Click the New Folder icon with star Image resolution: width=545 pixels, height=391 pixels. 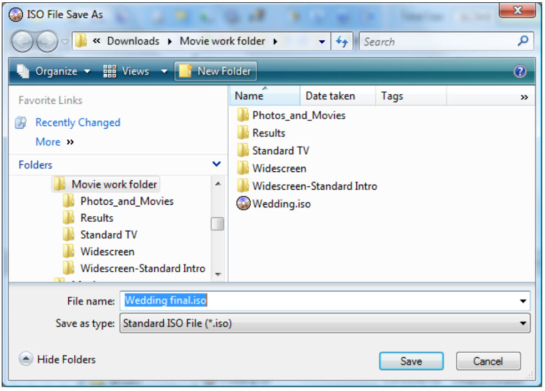(x=185, y=71)
